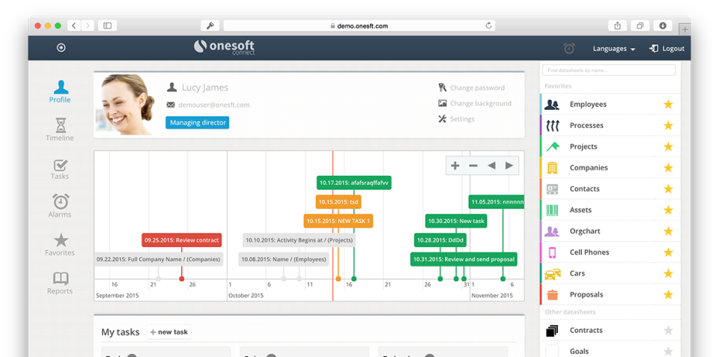Open the Alarms clock icon in sidebar
The image size is (719, 357).
(61, 202)
